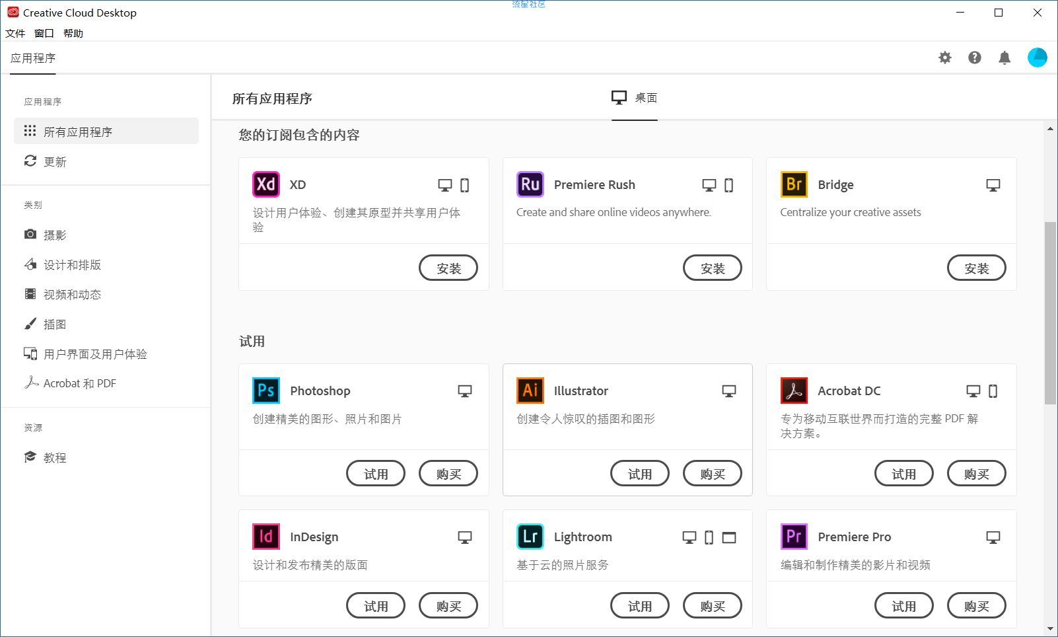Image resolution: width=1058 pixels, height=637 pixels.
Task: Start Acrobat DC trial with 试用
Action: (904, 473)
